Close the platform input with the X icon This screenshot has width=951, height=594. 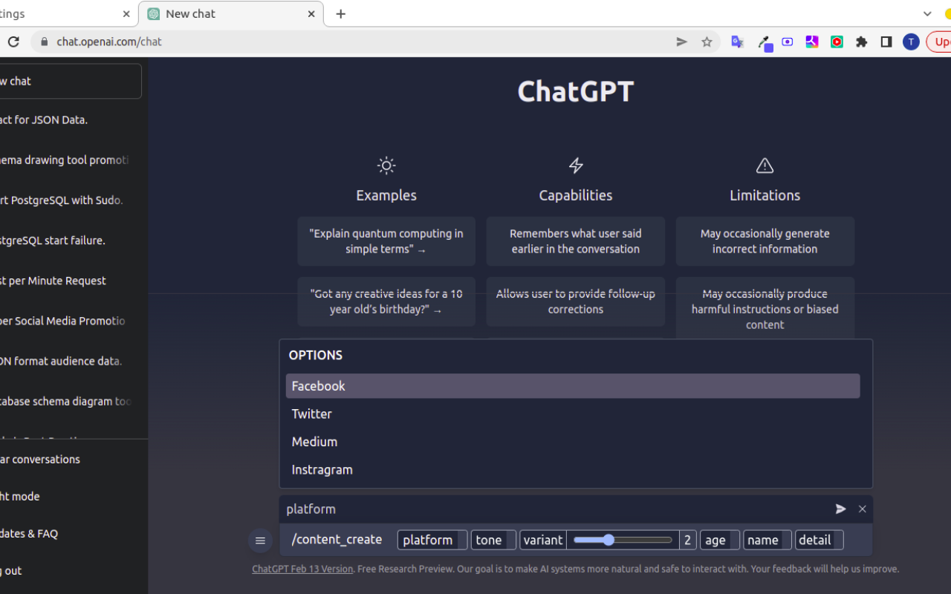(x=862, y=509)
